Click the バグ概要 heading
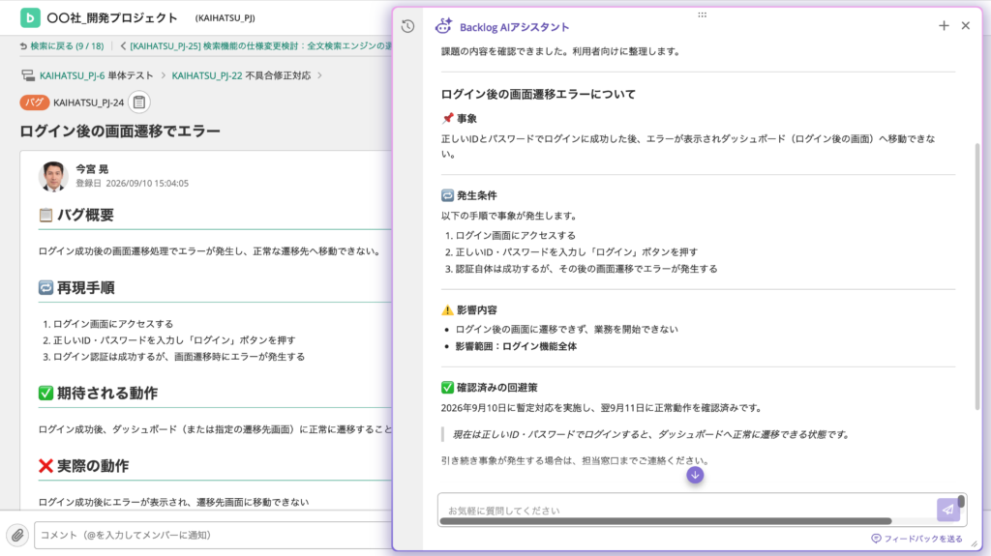The image size is (991, 556). 85,215
